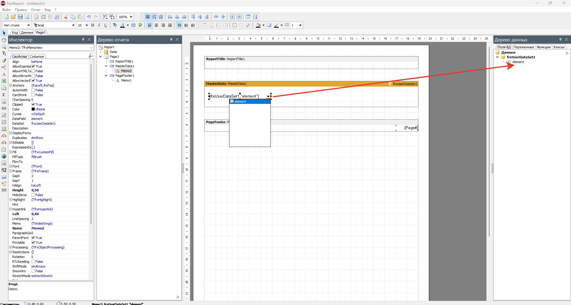The width and height of the screenshot is (571, 305).
Task: Open style dropdown 'Нет стиля'
Action: tap(29, 25)
